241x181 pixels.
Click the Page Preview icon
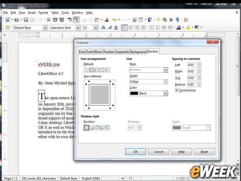pos(61,20)
